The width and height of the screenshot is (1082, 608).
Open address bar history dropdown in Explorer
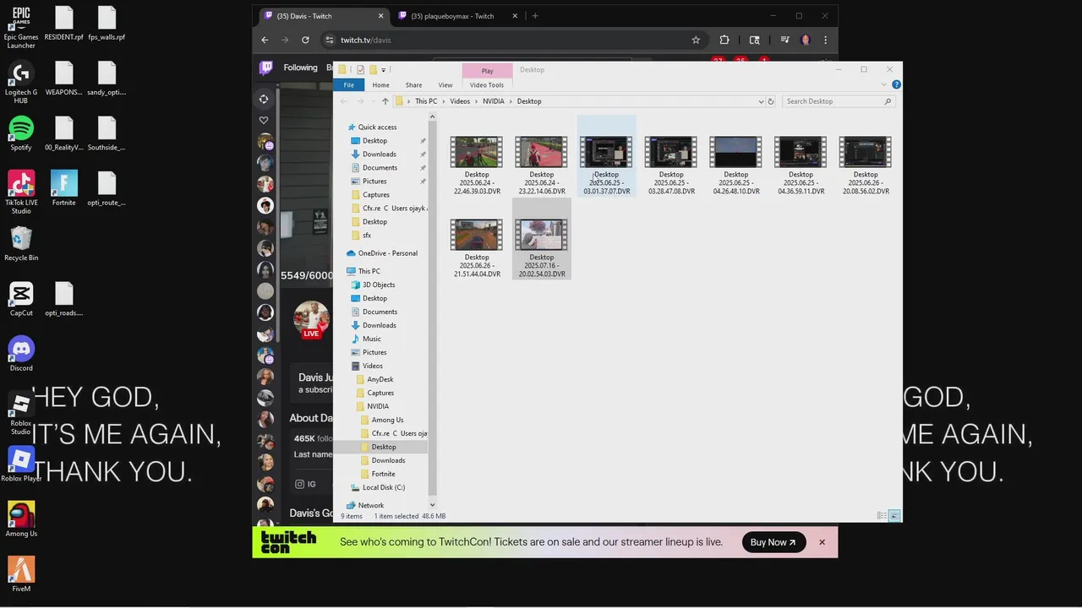coord(761,101)
